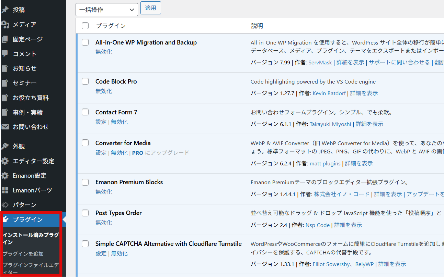
Task: Click the speech bubble icon for コメント
Action: (x=5, y=54)
